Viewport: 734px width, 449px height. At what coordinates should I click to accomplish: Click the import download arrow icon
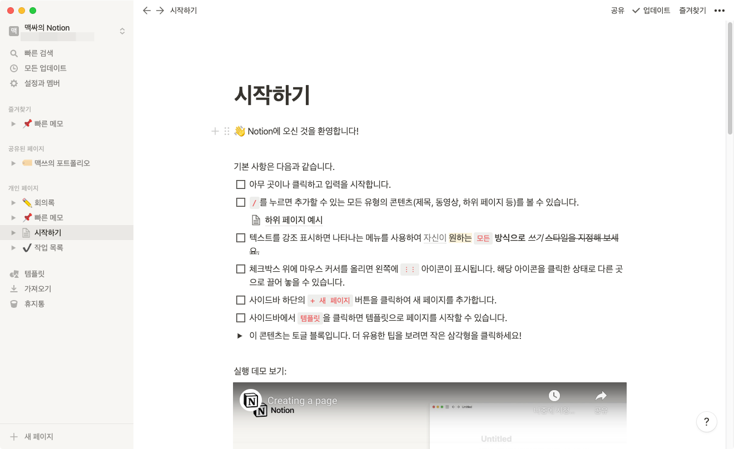click(x=14, y=289)
